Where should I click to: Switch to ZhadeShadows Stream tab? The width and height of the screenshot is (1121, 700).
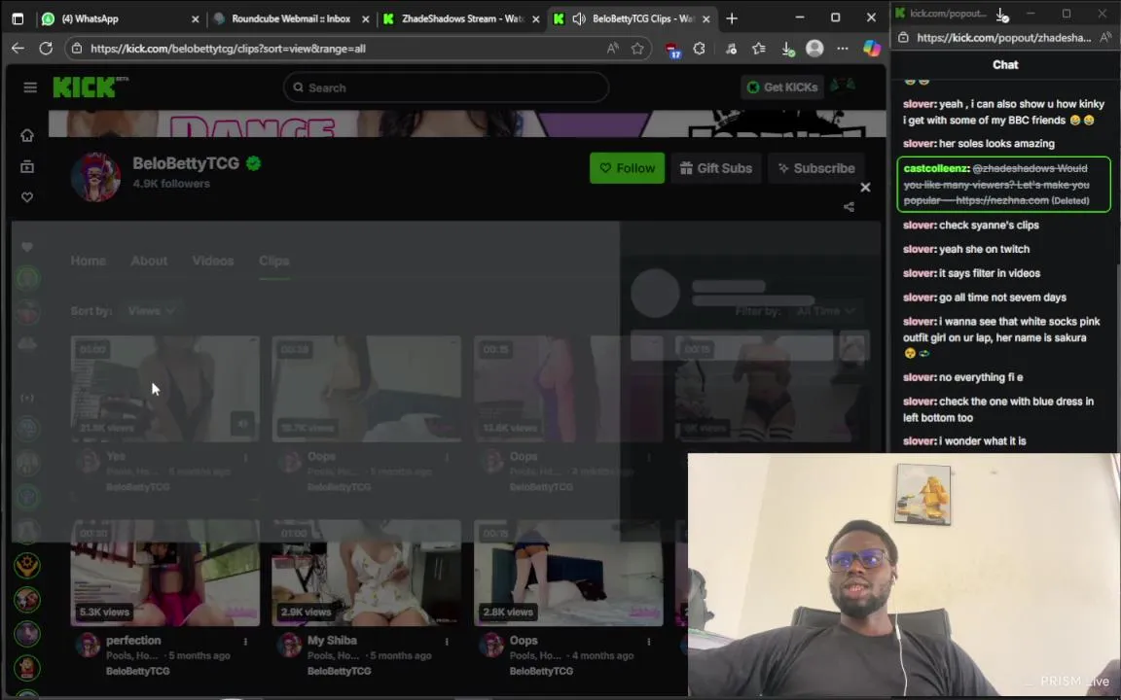point(462,18)
